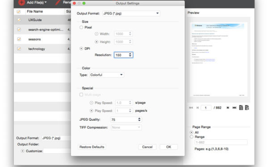
Task: Select the Width radio option
Action: [96, 34]
